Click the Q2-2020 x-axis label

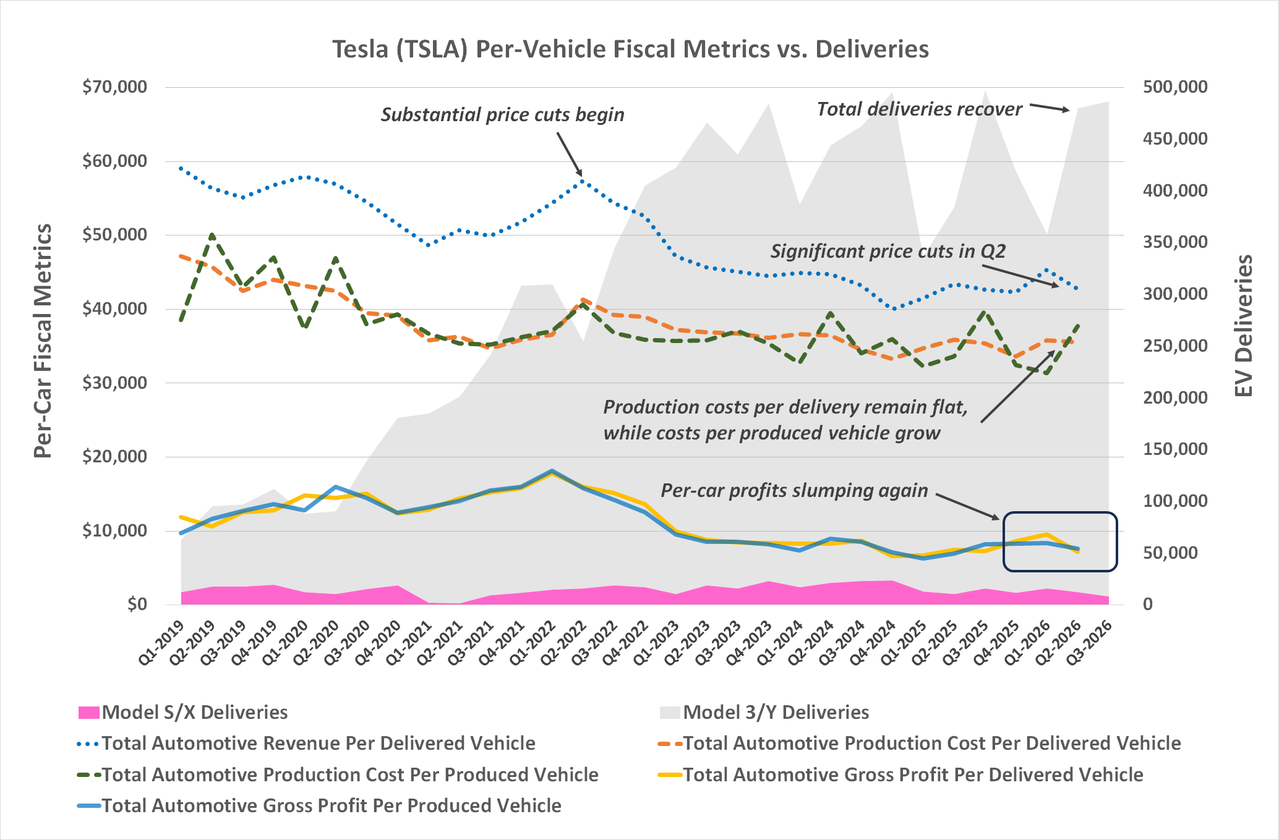point(315,643)
